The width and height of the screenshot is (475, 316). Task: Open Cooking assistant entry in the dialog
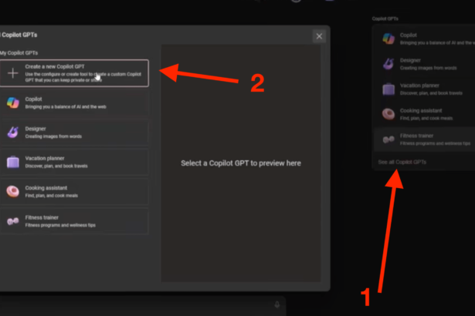[74, 191]
